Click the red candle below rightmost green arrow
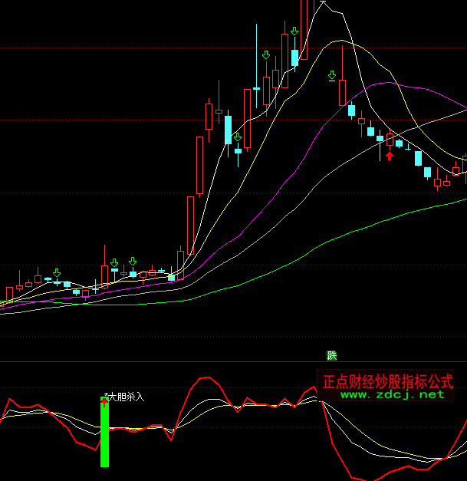The image size is (467, 481). [x=342, y=92]
